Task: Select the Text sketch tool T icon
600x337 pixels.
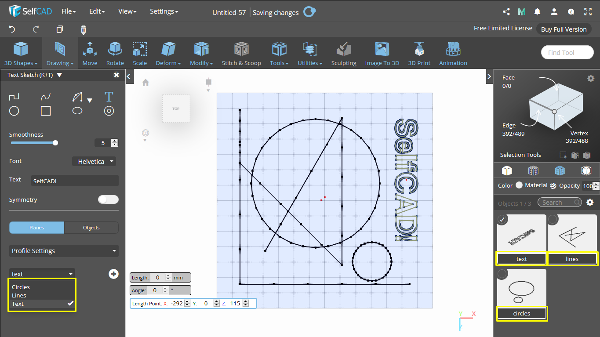Action: coord(109,97)
